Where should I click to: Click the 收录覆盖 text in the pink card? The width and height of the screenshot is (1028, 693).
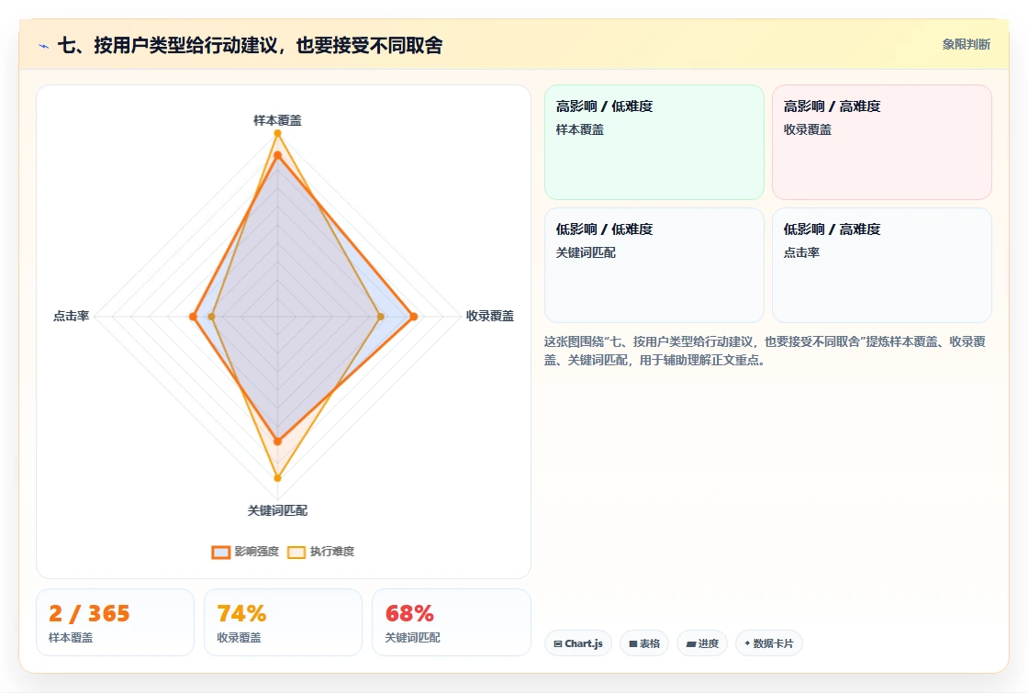point(807,129)
